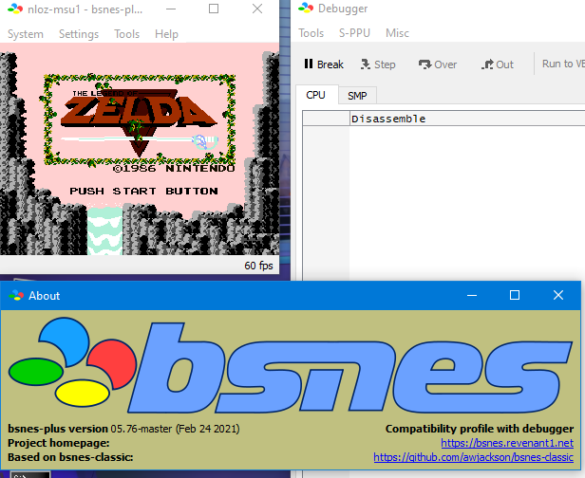
Task: Click the bsnes icon in nloz-msu1 title bar
Action: pos(15,9)
